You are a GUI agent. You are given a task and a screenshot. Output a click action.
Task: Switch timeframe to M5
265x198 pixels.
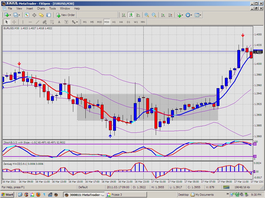click(92, 22)
